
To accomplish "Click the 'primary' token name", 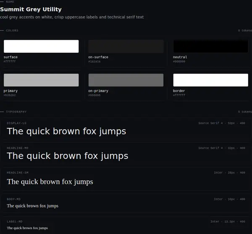I will point(10,91).
